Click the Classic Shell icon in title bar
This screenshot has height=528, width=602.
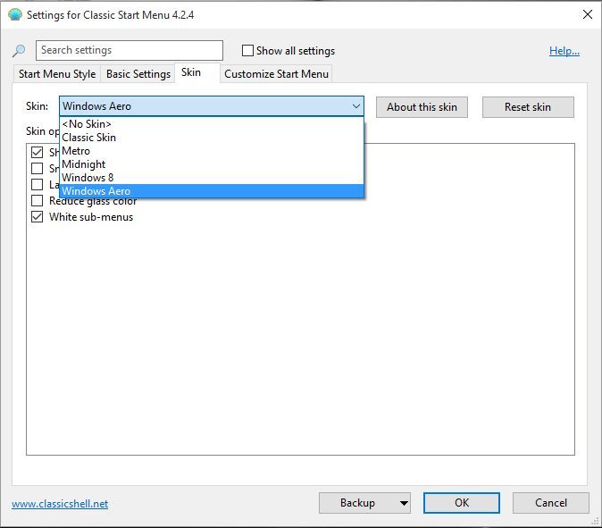click(15, 15)
